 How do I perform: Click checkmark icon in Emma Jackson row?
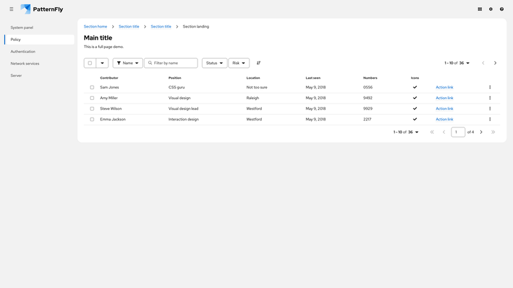pos(415,119)
